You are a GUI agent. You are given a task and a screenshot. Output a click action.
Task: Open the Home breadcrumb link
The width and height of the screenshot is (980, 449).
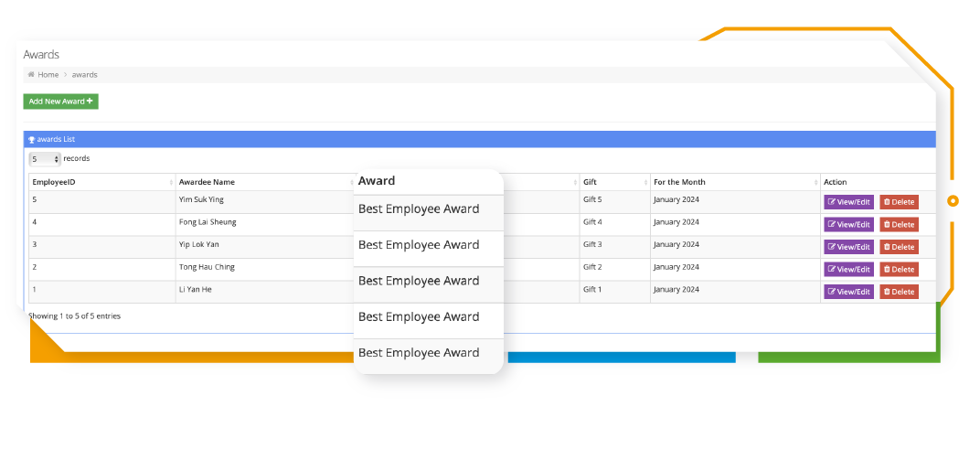pos(48,74)
